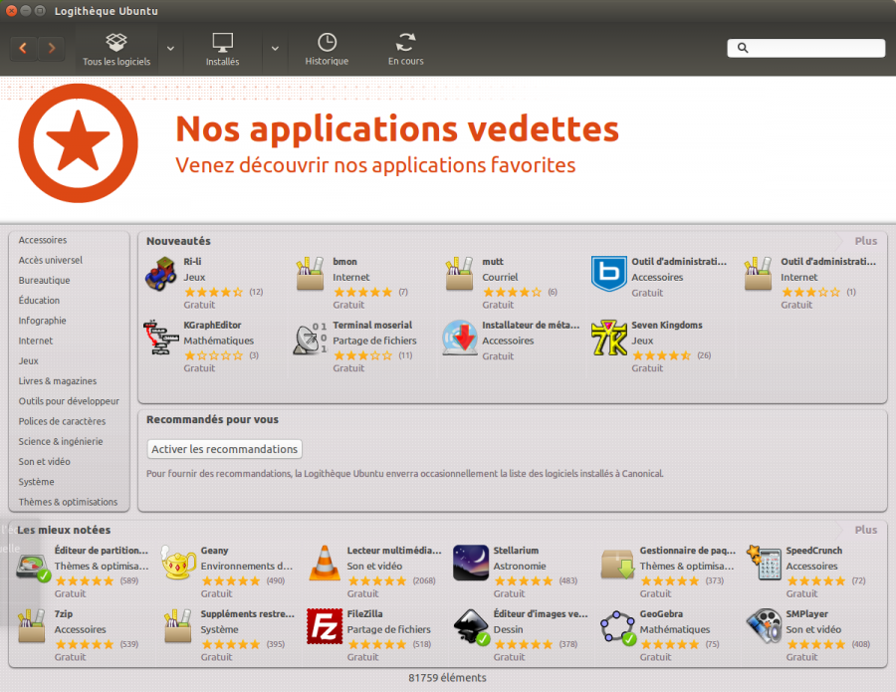This screenshot has width=896, height=692.
Task: Open the En cours progress view
Action: tap(406, 49)
